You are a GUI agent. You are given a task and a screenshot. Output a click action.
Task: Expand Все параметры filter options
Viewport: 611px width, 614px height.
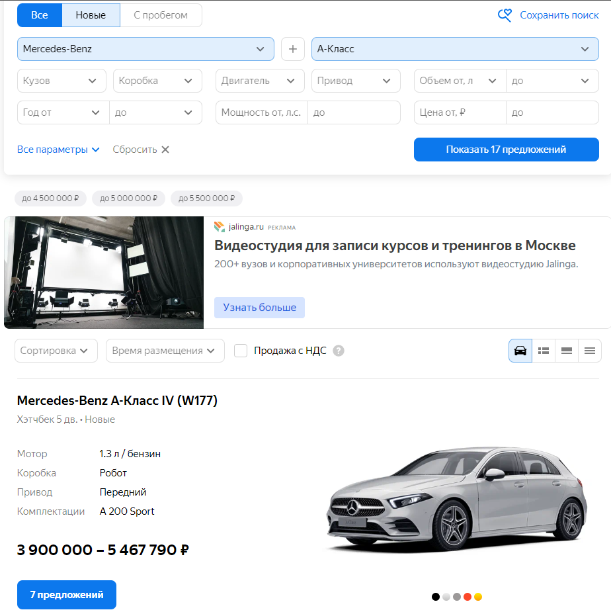(x=58, y=150)
